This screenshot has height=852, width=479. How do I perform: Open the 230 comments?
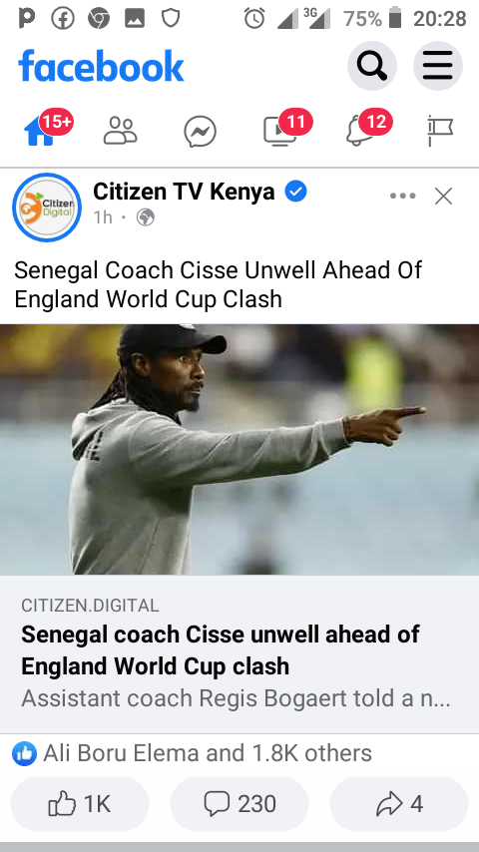[239, 804]
